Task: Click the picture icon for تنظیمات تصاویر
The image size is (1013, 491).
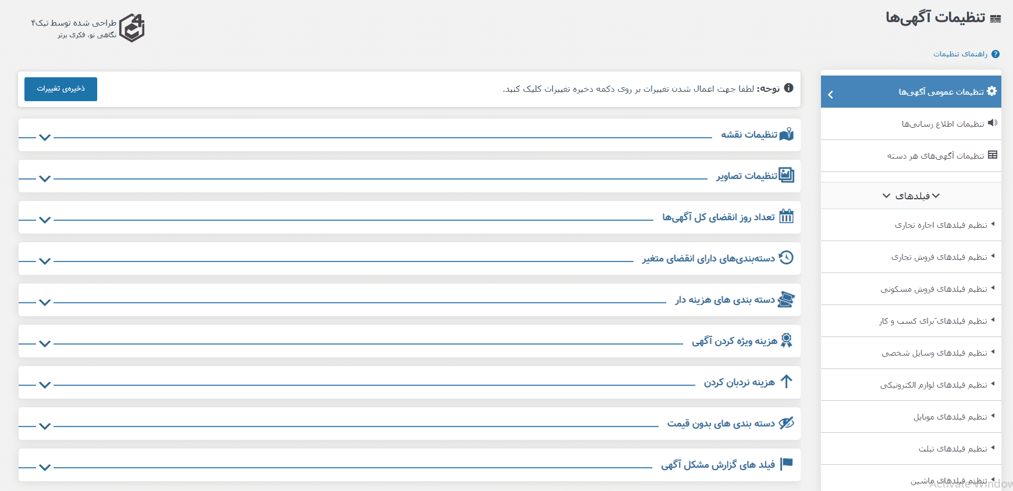Action: (787, 175)
